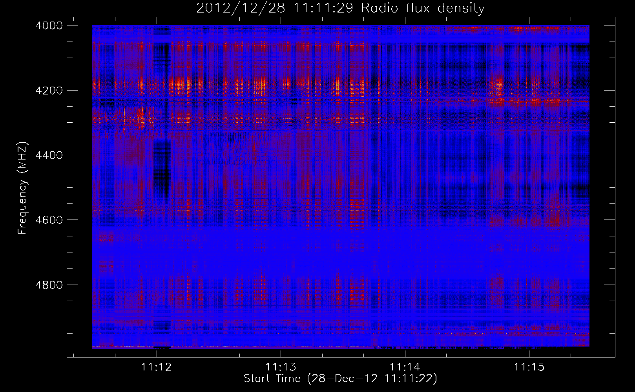The image size is (635, 392).
Task: Click the 11:12 time tick label
Action: tap(157, 367)
